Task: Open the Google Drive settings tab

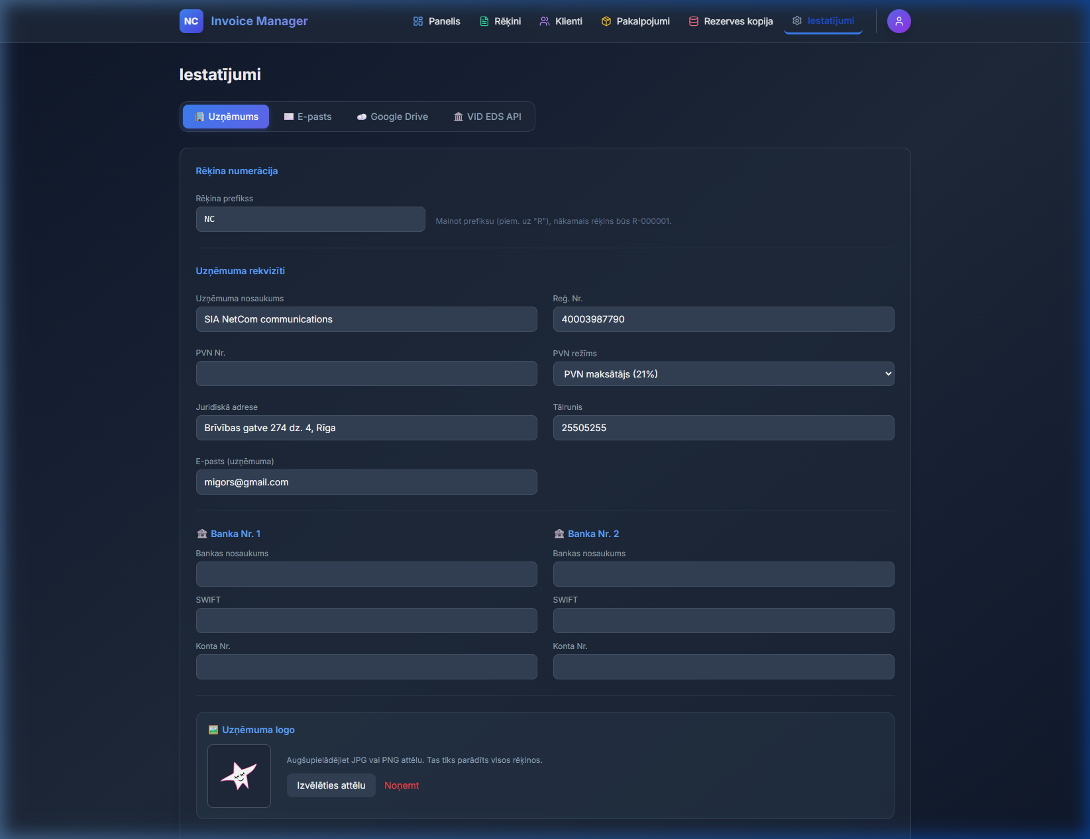Action: coord(392,117)
